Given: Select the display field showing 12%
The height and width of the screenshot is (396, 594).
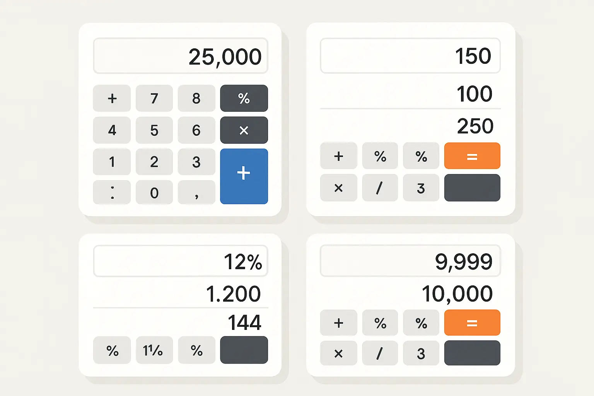Looking at the screenshot, I should (180, 261).
